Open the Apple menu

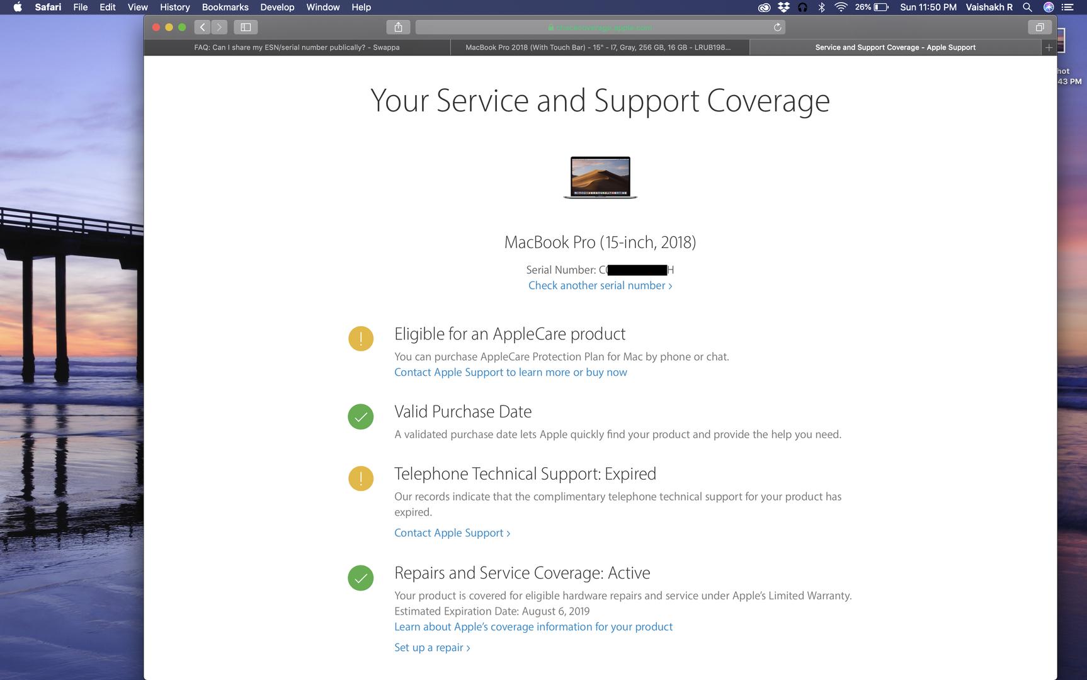18,7
